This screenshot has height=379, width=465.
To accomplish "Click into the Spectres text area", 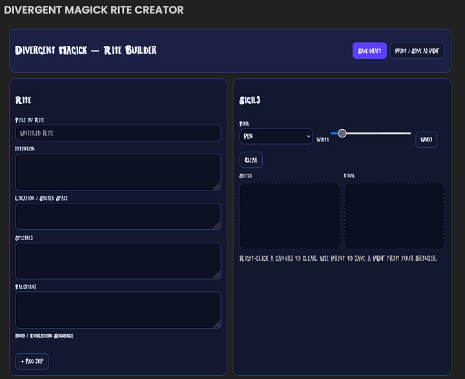I will [x=118, y=261].
